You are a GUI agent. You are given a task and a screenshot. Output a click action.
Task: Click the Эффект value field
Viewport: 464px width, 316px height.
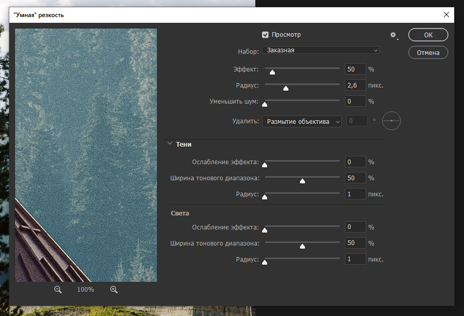(355, 69)
